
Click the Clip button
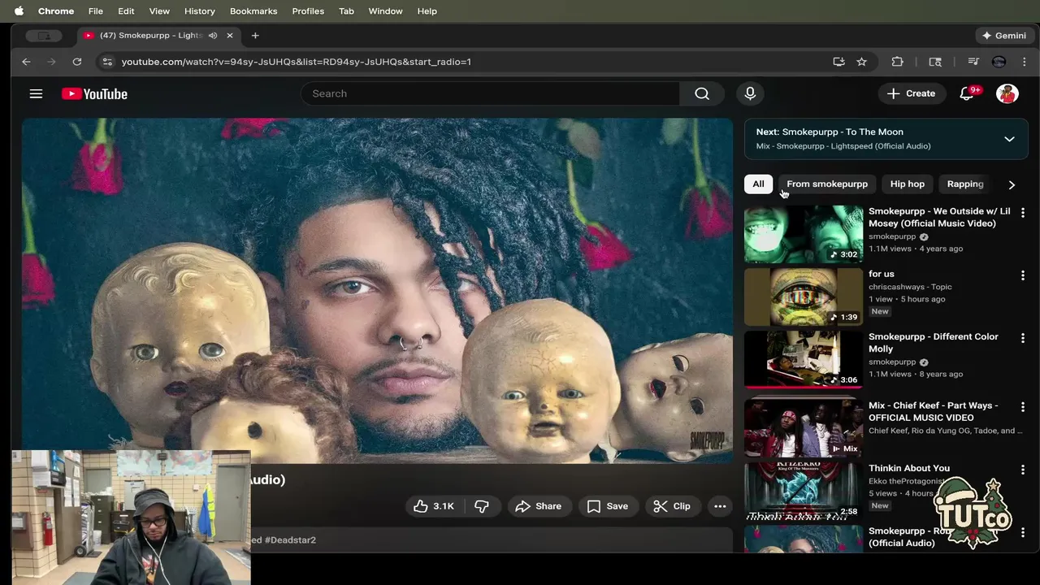click(672, 506)
